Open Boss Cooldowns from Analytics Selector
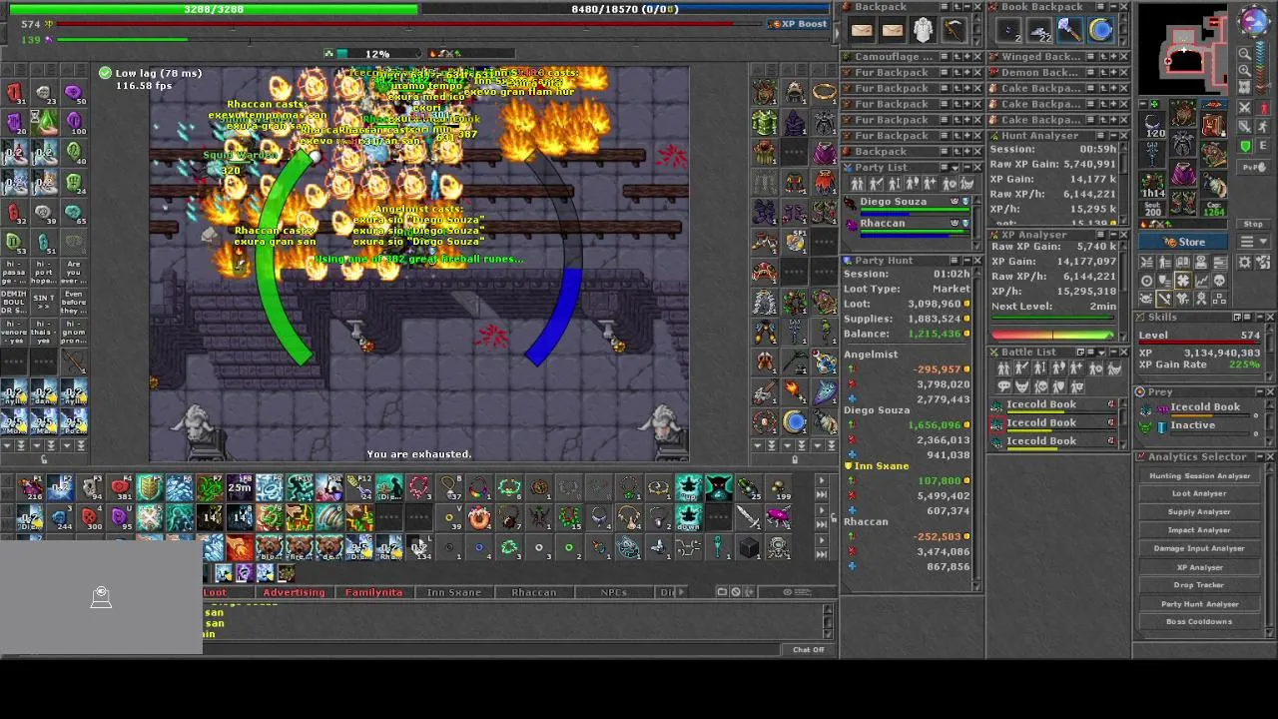 tap(1199, 621)
